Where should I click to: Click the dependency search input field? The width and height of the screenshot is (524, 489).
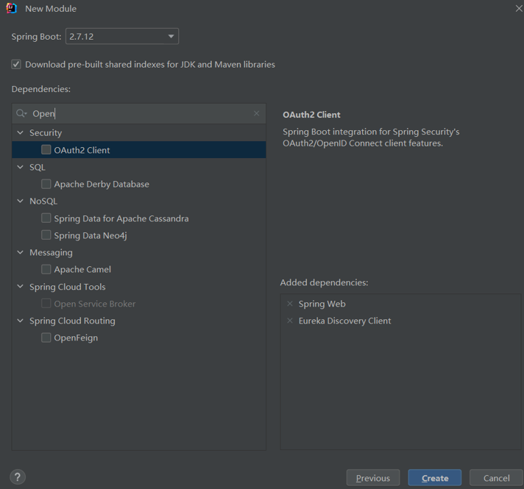pyautogui.click(x=140, y=113)
